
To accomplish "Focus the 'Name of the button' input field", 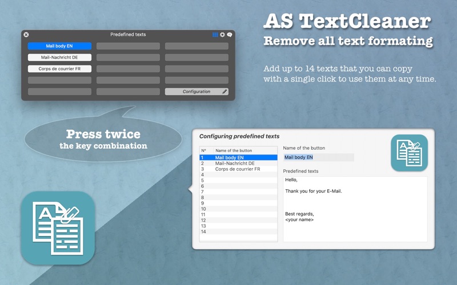I will 319,157.
